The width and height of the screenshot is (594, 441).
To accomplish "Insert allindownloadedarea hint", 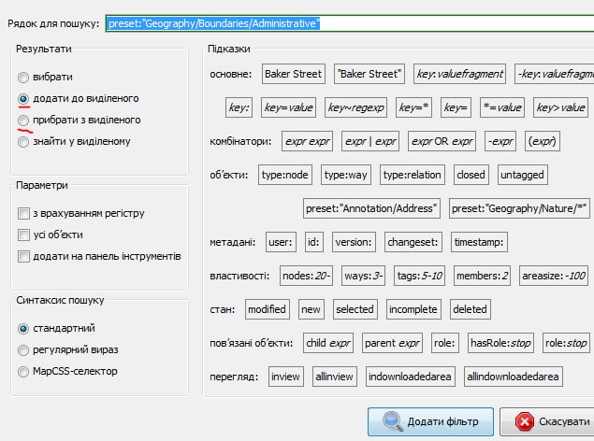I will [x=513, y=377].
